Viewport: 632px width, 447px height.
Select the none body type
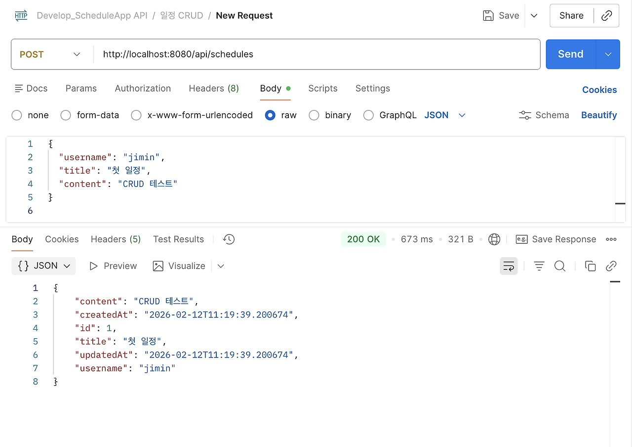(17, 115)
